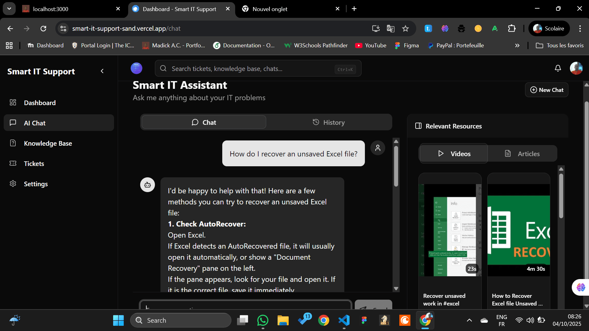The image size is (589, 331).
Task: Start a New Chat
Action: click(x=547, y=90)
